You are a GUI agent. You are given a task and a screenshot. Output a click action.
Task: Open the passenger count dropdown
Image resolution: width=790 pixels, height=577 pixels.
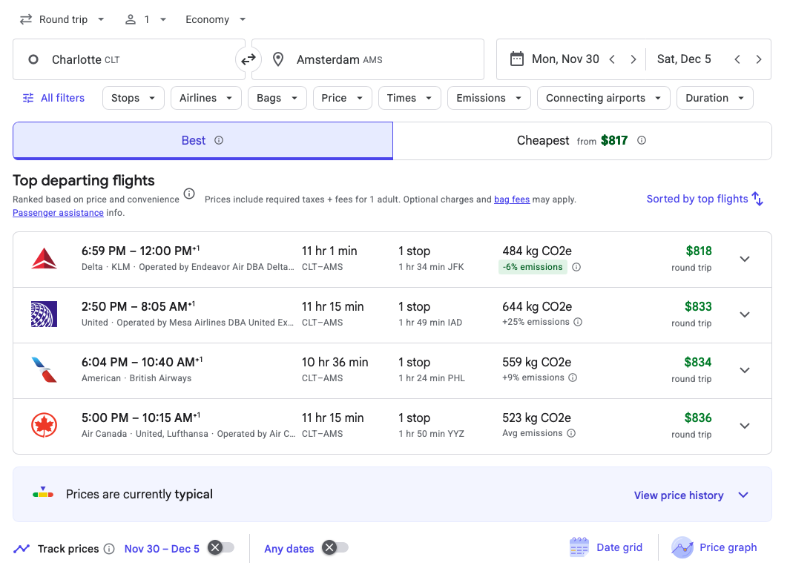click(145, 19)
